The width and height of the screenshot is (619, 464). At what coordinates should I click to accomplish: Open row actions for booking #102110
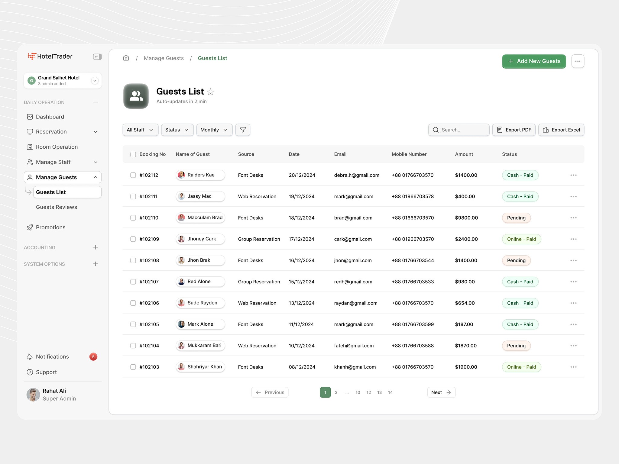click(x=573, y=218)
